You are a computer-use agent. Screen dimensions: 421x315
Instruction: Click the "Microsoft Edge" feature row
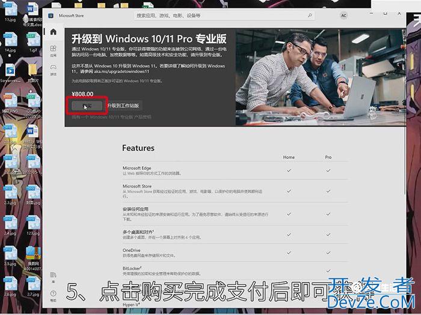click(x=235, y=170)
